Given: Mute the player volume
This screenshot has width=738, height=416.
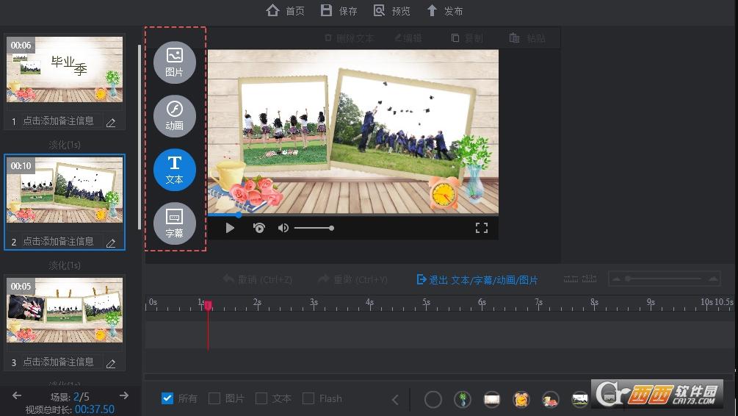Looking at the screenshot, I should [x=283, y=228].
